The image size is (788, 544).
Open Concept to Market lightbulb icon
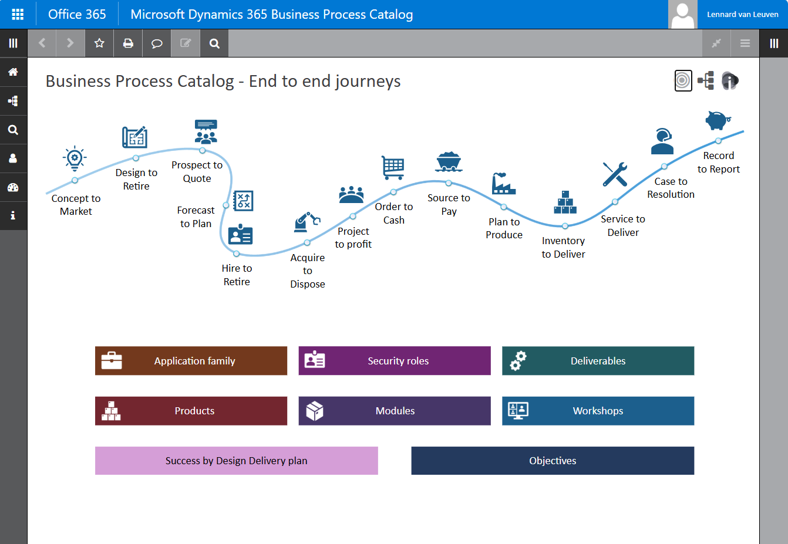pyautogui.click(x=75, y=158)
